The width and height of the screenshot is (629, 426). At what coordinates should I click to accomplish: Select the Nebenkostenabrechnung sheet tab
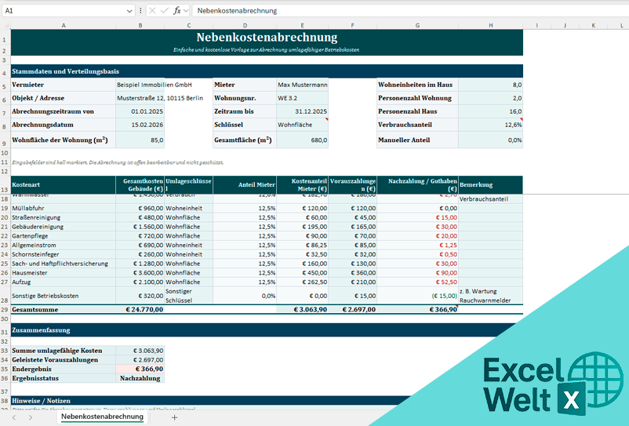pos(102,417)
